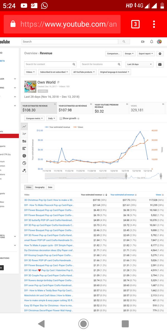Click the left timeline range handle
Image resolution: width=167 pixels, height=335 pixels.
126,176
